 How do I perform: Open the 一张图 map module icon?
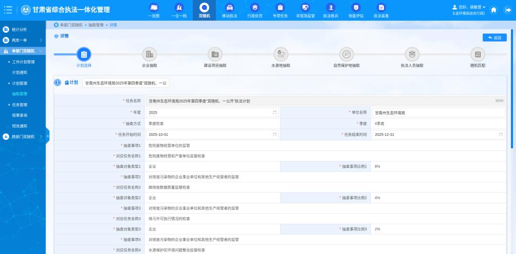tap(154, 8)
